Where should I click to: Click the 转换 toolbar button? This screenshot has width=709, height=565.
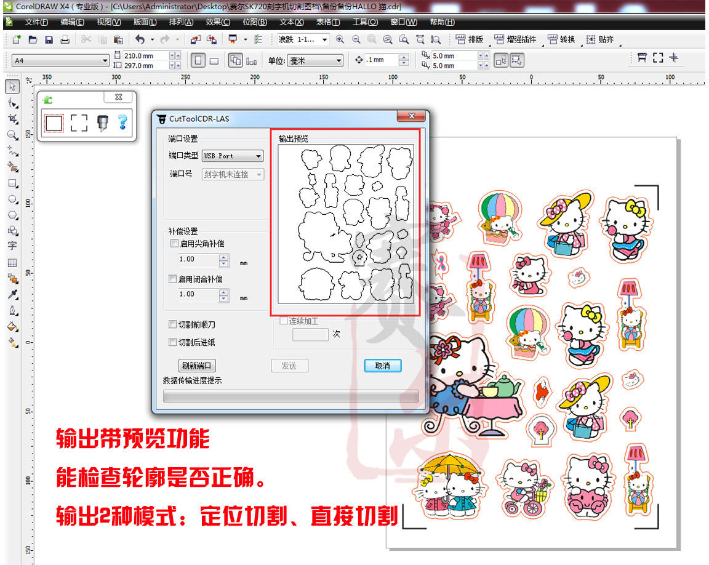[x=561, y=40]
